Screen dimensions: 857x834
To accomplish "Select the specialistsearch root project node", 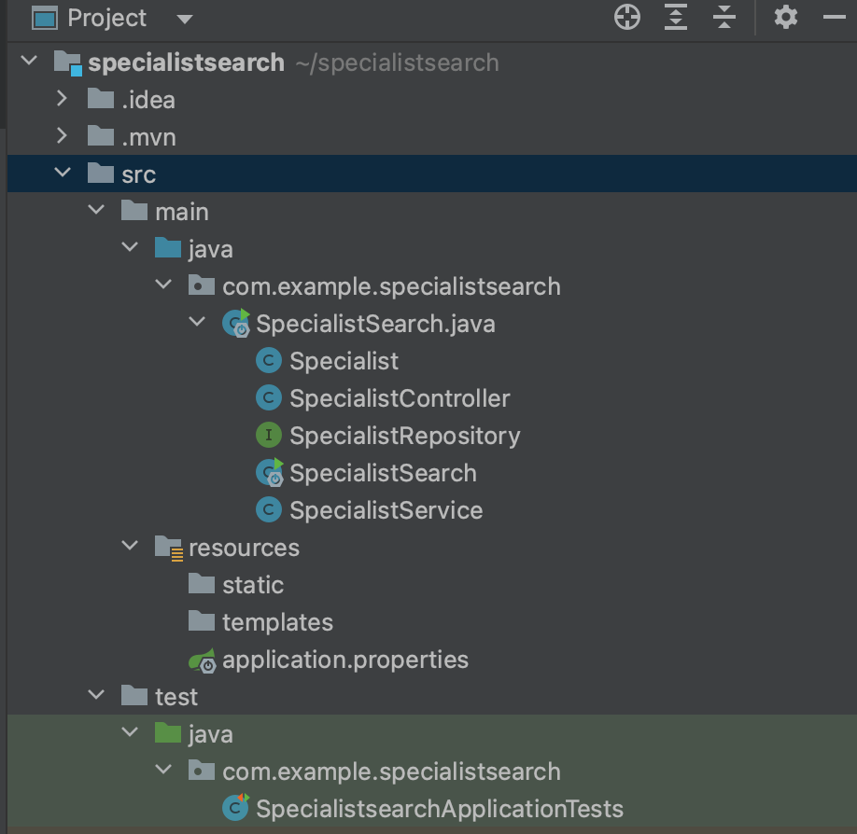I will click(x=186, y=63).
